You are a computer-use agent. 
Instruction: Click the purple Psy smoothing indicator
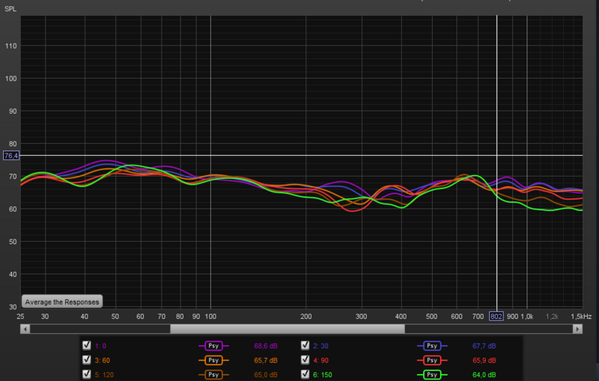click(213, 346)
